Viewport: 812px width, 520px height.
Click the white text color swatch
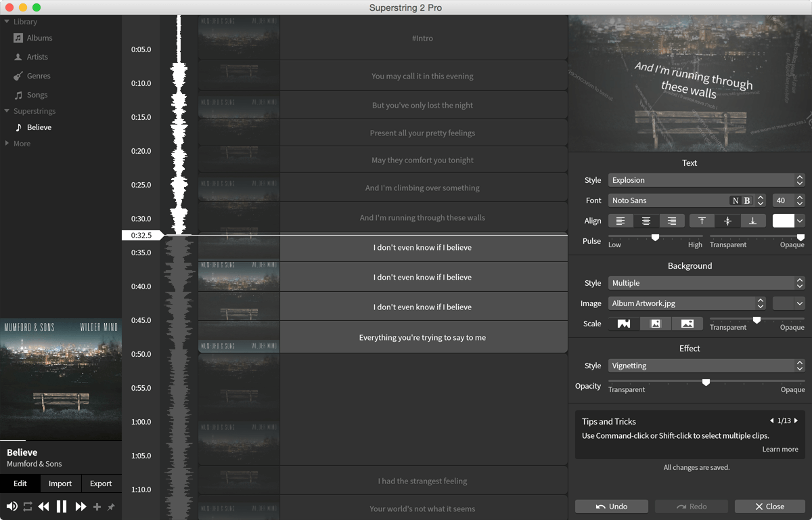783,221
